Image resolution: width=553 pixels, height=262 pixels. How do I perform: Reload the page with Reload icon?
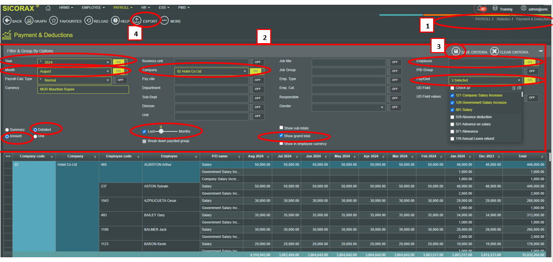tap(89, 21)
